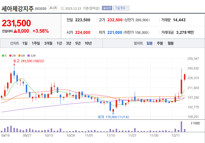205x143 pixels.
Task: Click the 11/10 date axis label
Action: [x=111, y=135]
